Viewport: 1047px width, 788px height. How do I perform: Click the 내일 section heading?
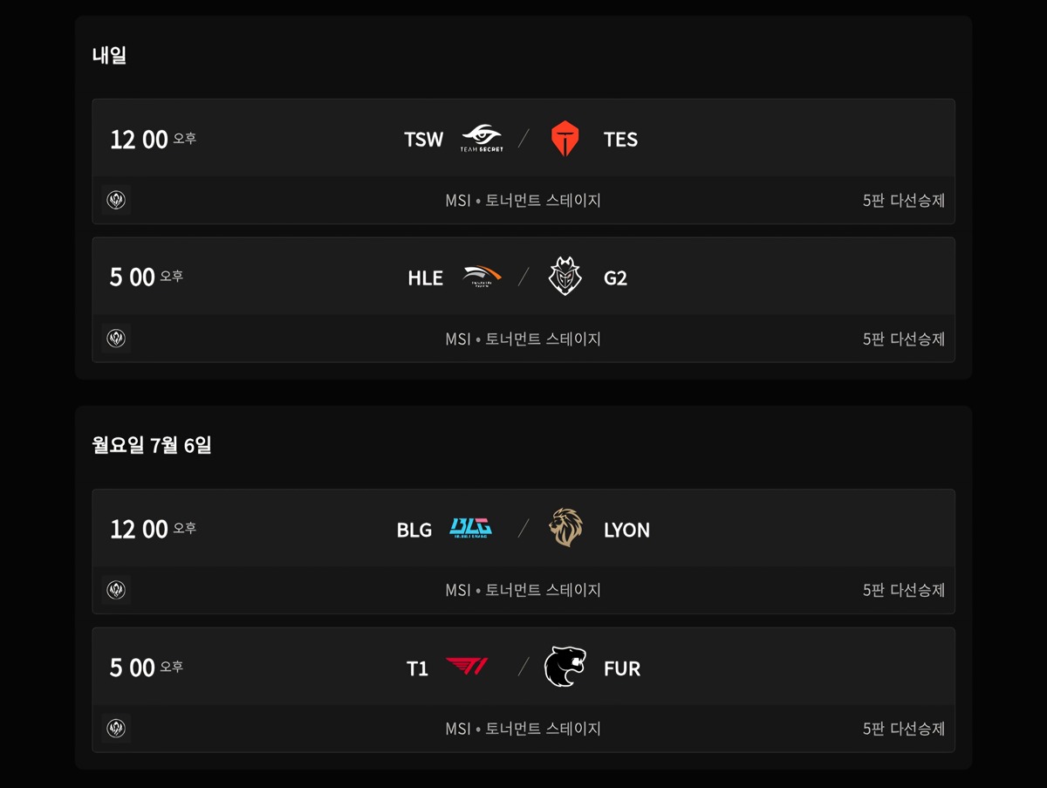coord(110,55)
